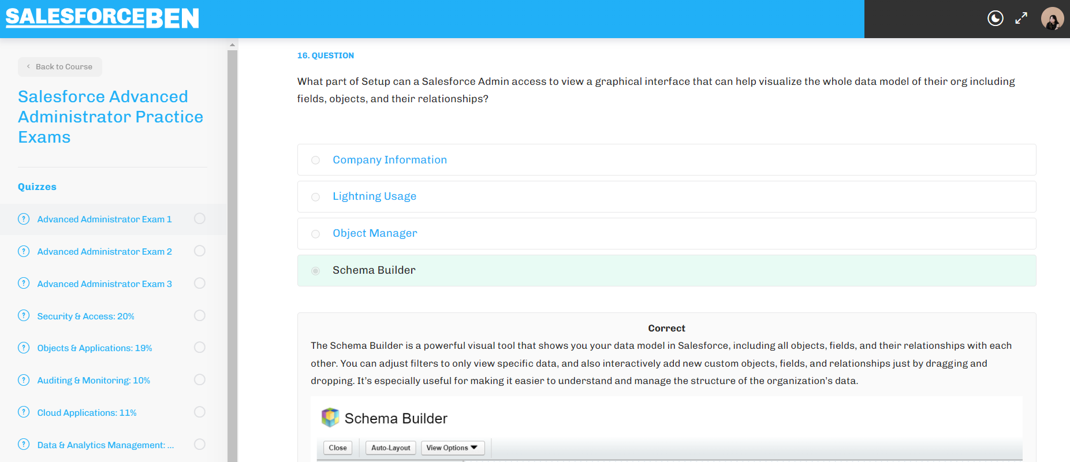The width and height of the screenshot is (1070, 462).
Task: Click the Quizzes section heading
Action: point(37,187)
